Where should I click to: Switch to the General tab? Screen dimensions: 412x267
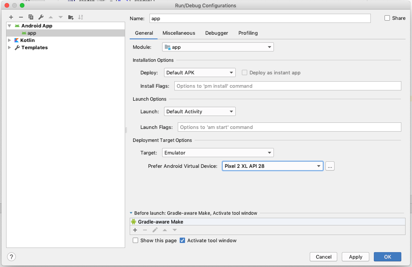click(144, 33)
